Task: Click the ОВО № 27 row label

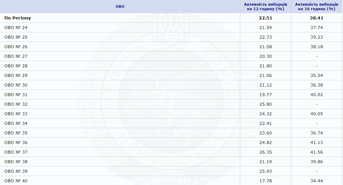Action: pos(16,56)
